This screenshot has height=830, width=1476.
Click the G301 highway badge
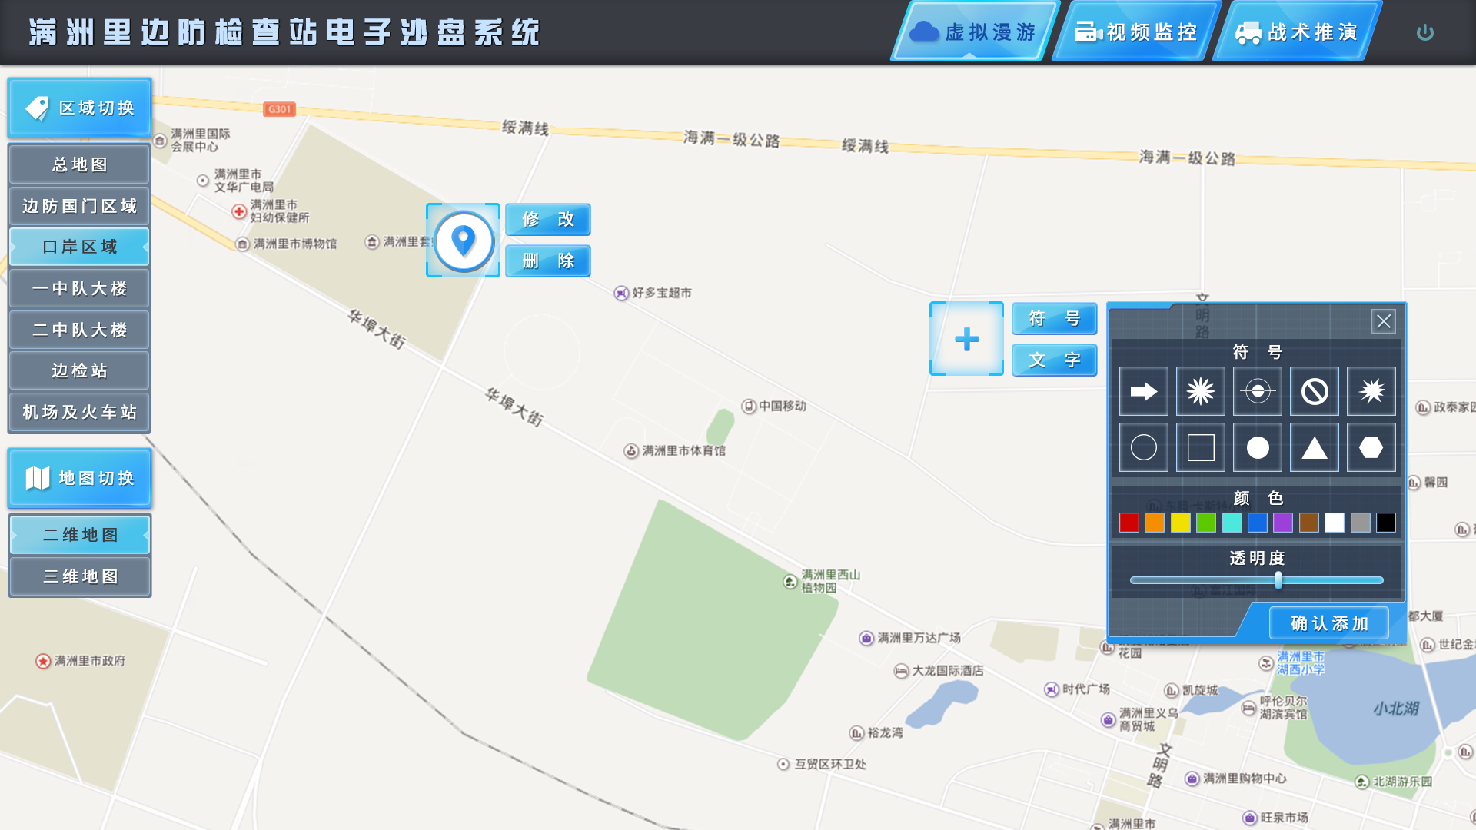tap(279, 109)
